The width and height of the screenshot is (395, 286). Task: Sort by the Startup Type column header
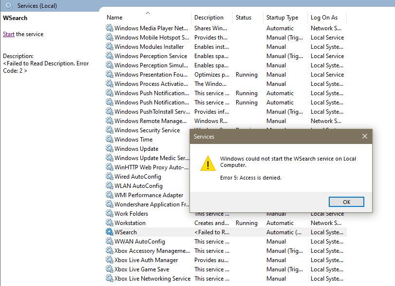click(x=282, y=18)
